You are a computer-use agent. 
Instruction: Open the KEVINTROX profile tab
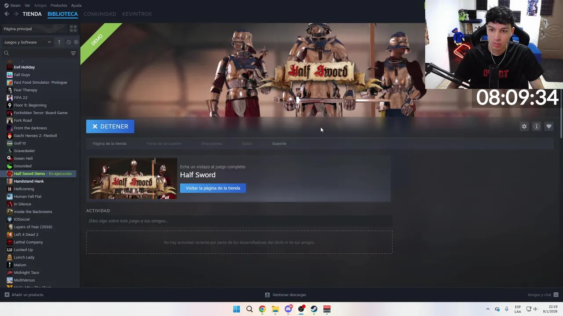[137, 14]
